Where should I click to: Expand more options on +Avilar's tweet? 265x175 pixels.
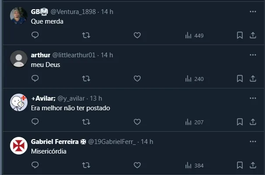tap(253, 98)
